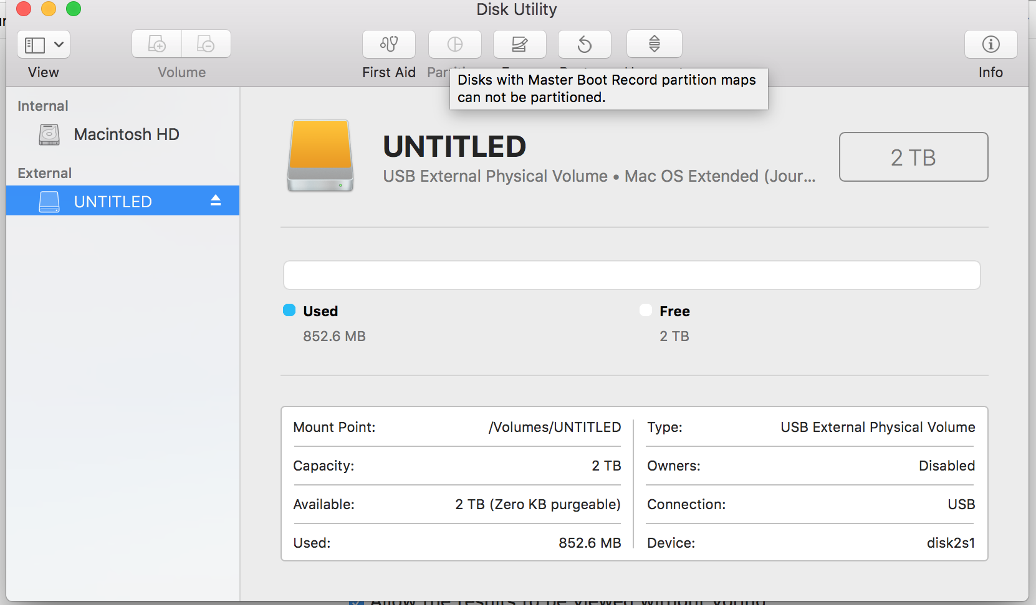The image size is (1036, 605).
Task: Click the Owners Disabled value
Action: point(947,466)
